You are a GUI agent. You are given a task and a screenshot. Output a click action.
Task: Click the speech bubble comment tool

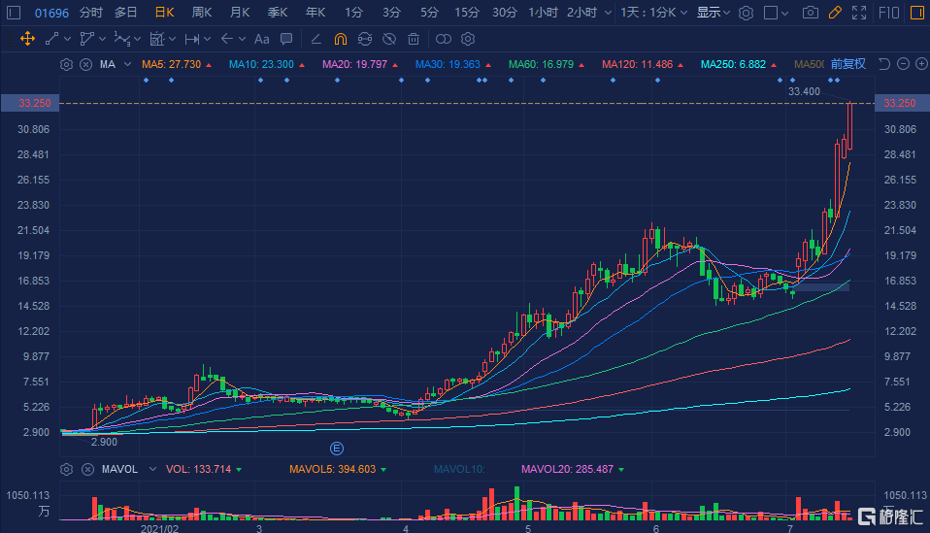[286, 39]
